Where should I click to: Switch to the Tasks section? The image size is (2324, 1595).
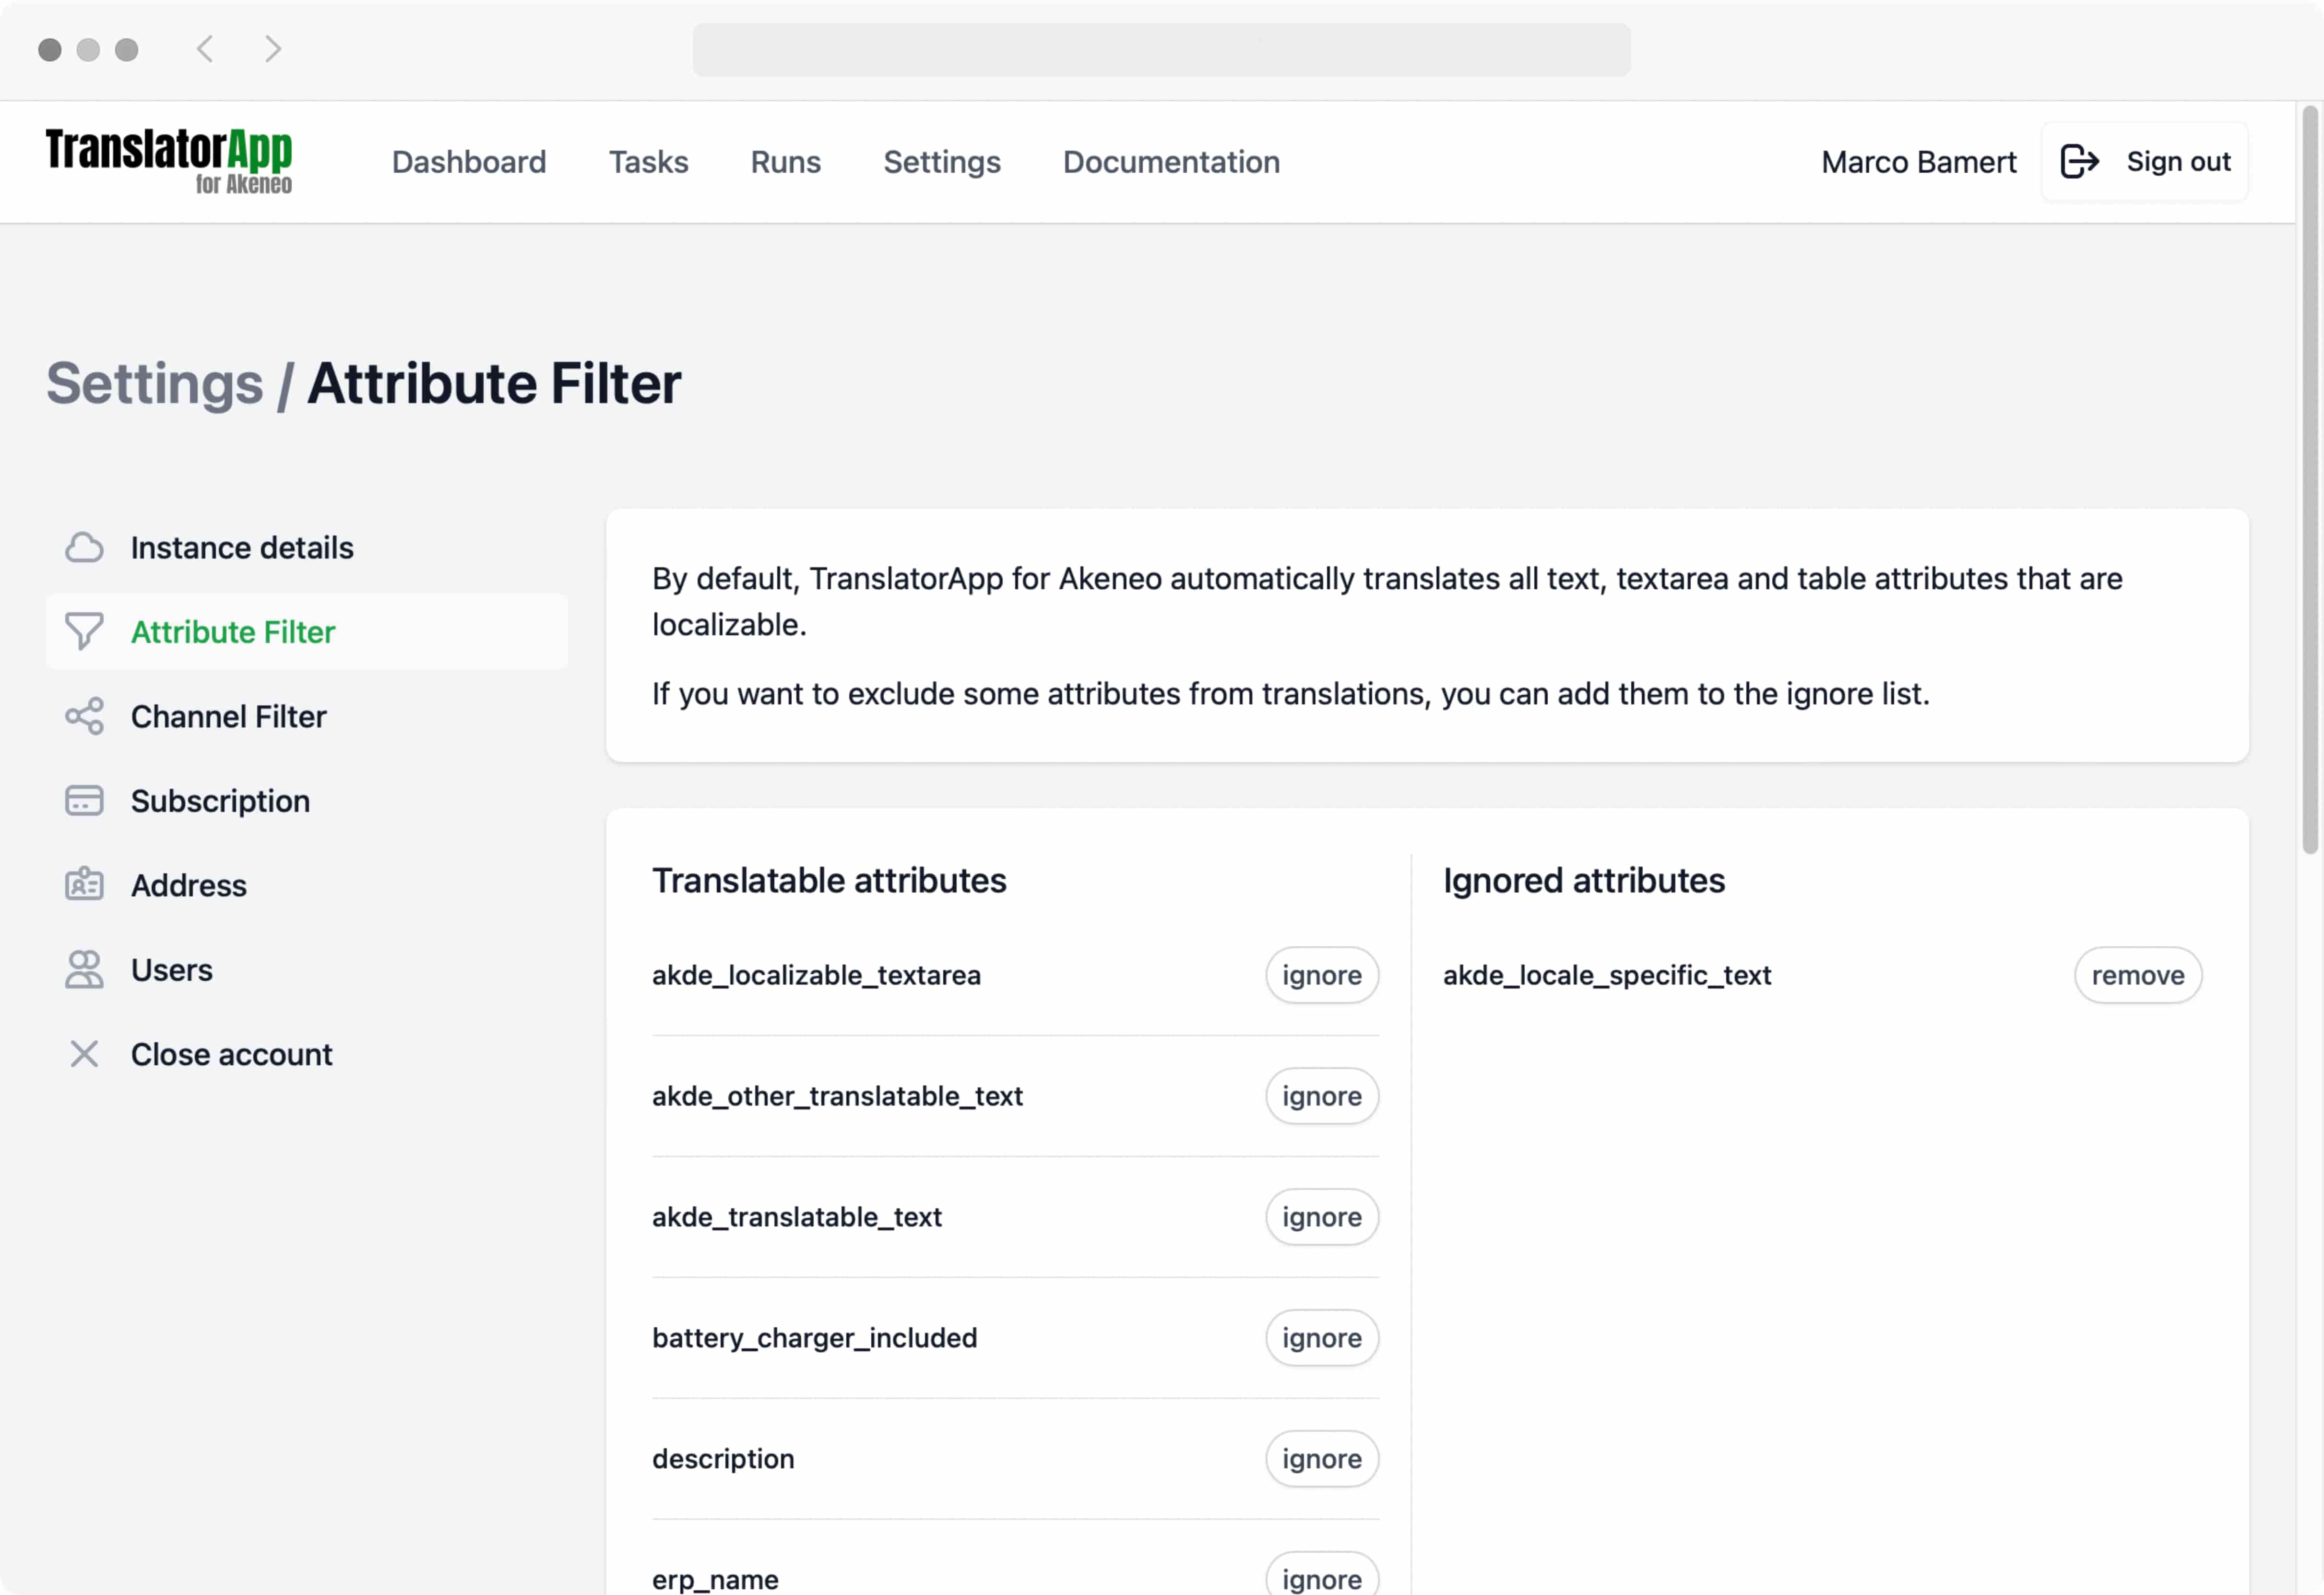tap(648, 161)
